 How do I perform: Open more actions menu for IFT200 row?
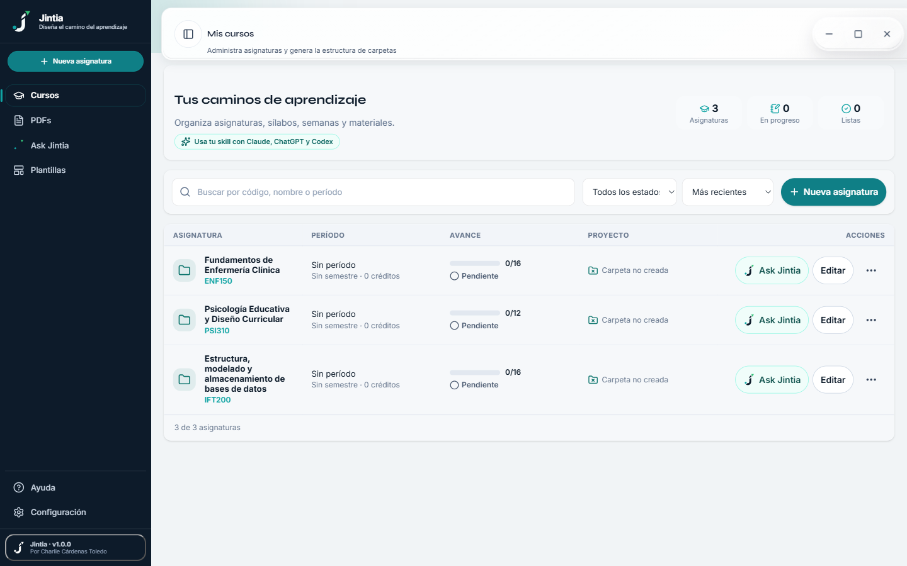(x=871, y=380)
